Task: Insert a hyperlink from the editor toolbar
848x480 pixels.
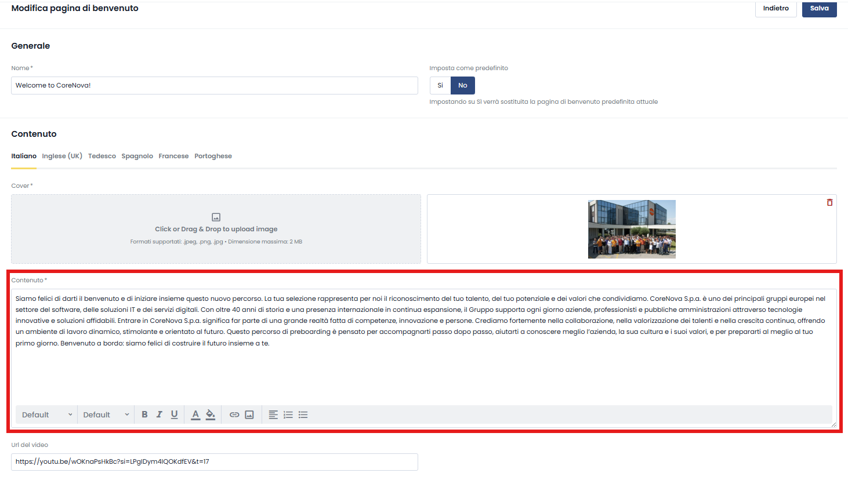Action: tap(234, 414)
